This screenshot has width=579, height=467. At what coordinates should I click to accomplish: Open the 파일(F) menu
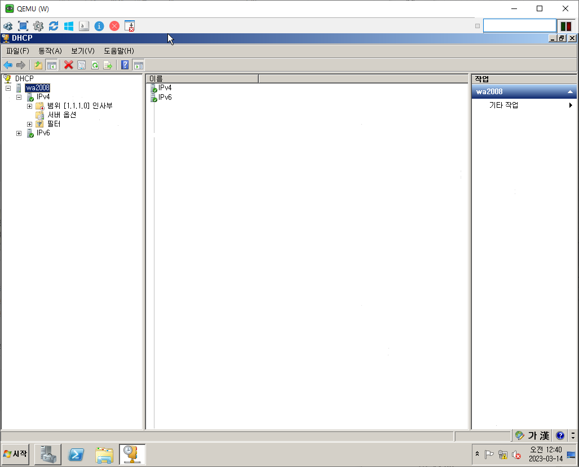point(17,51)
